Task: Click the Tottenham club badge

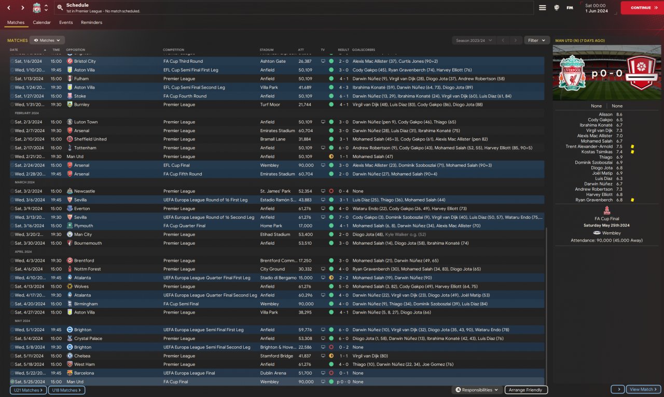Action: coord(70,148)
